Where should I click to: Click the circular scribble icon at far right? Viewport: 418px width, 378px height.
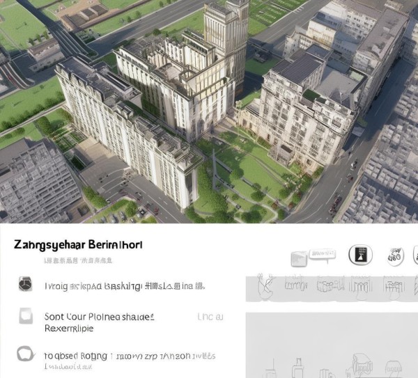[x=395, y=256]
